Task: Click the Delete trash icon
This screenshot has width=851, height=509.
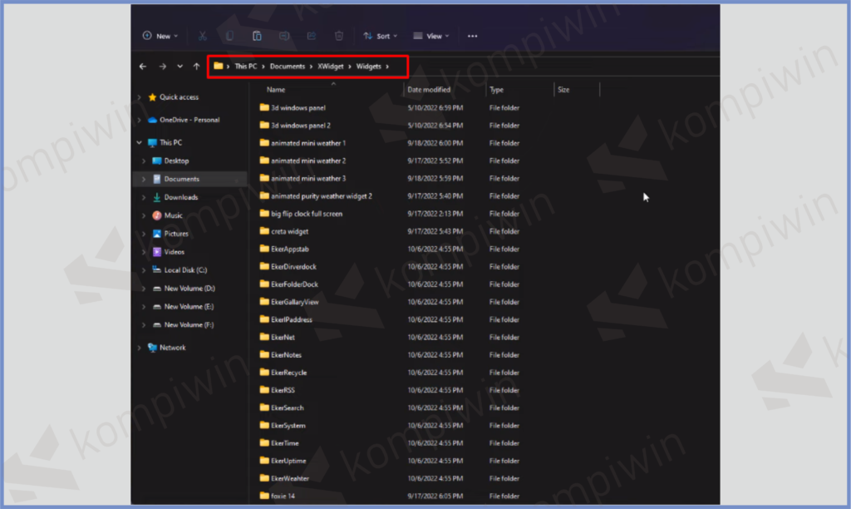Action: point(339,36)
